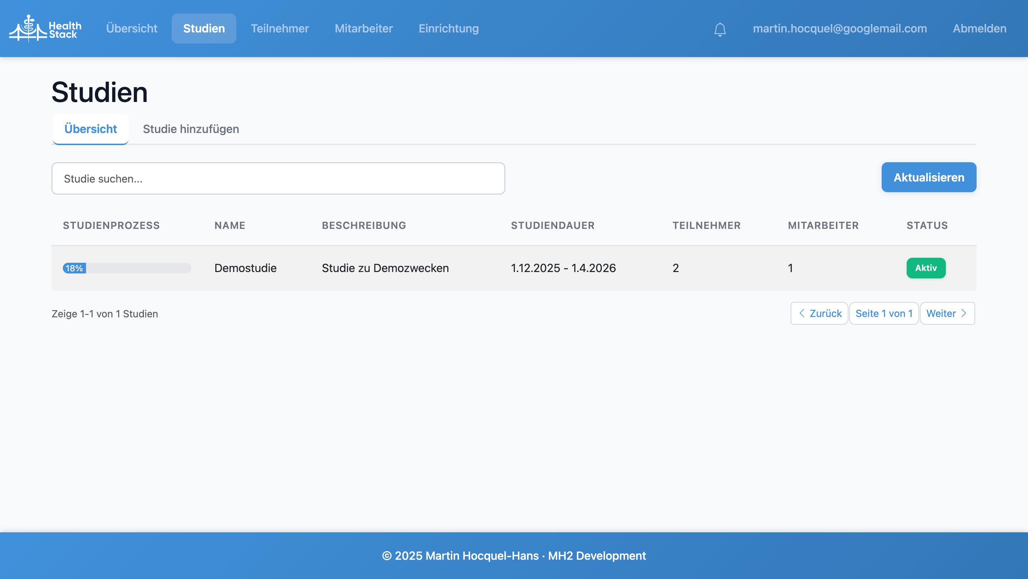1028x579 pixels.
Task: Open the Demostudie row by its name
Action: click(245, 268)
